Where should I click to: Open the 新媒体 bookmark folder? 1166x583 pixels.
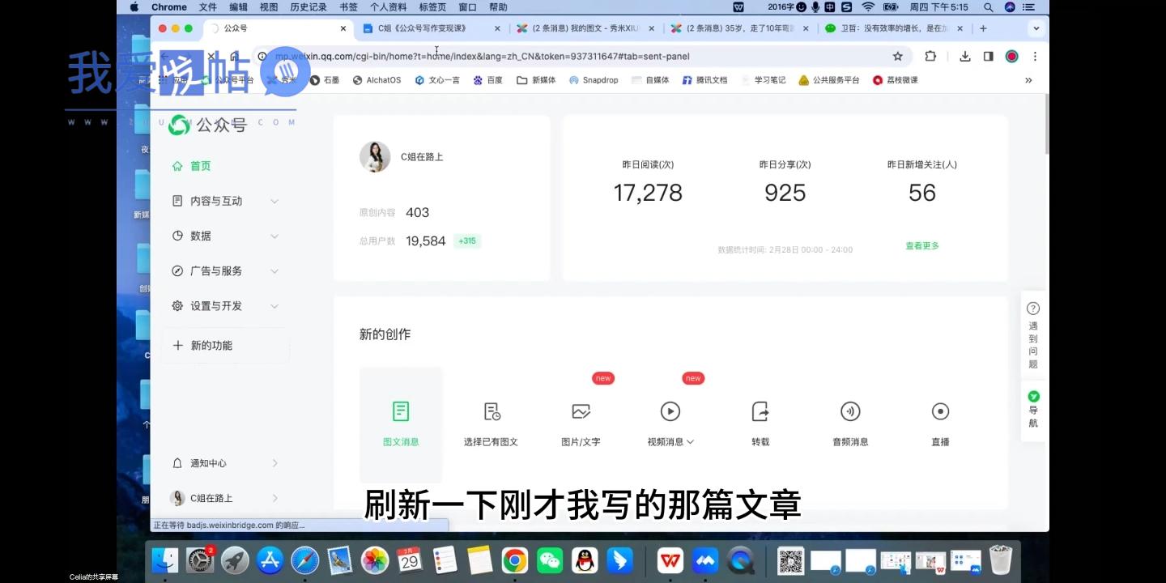537,80
